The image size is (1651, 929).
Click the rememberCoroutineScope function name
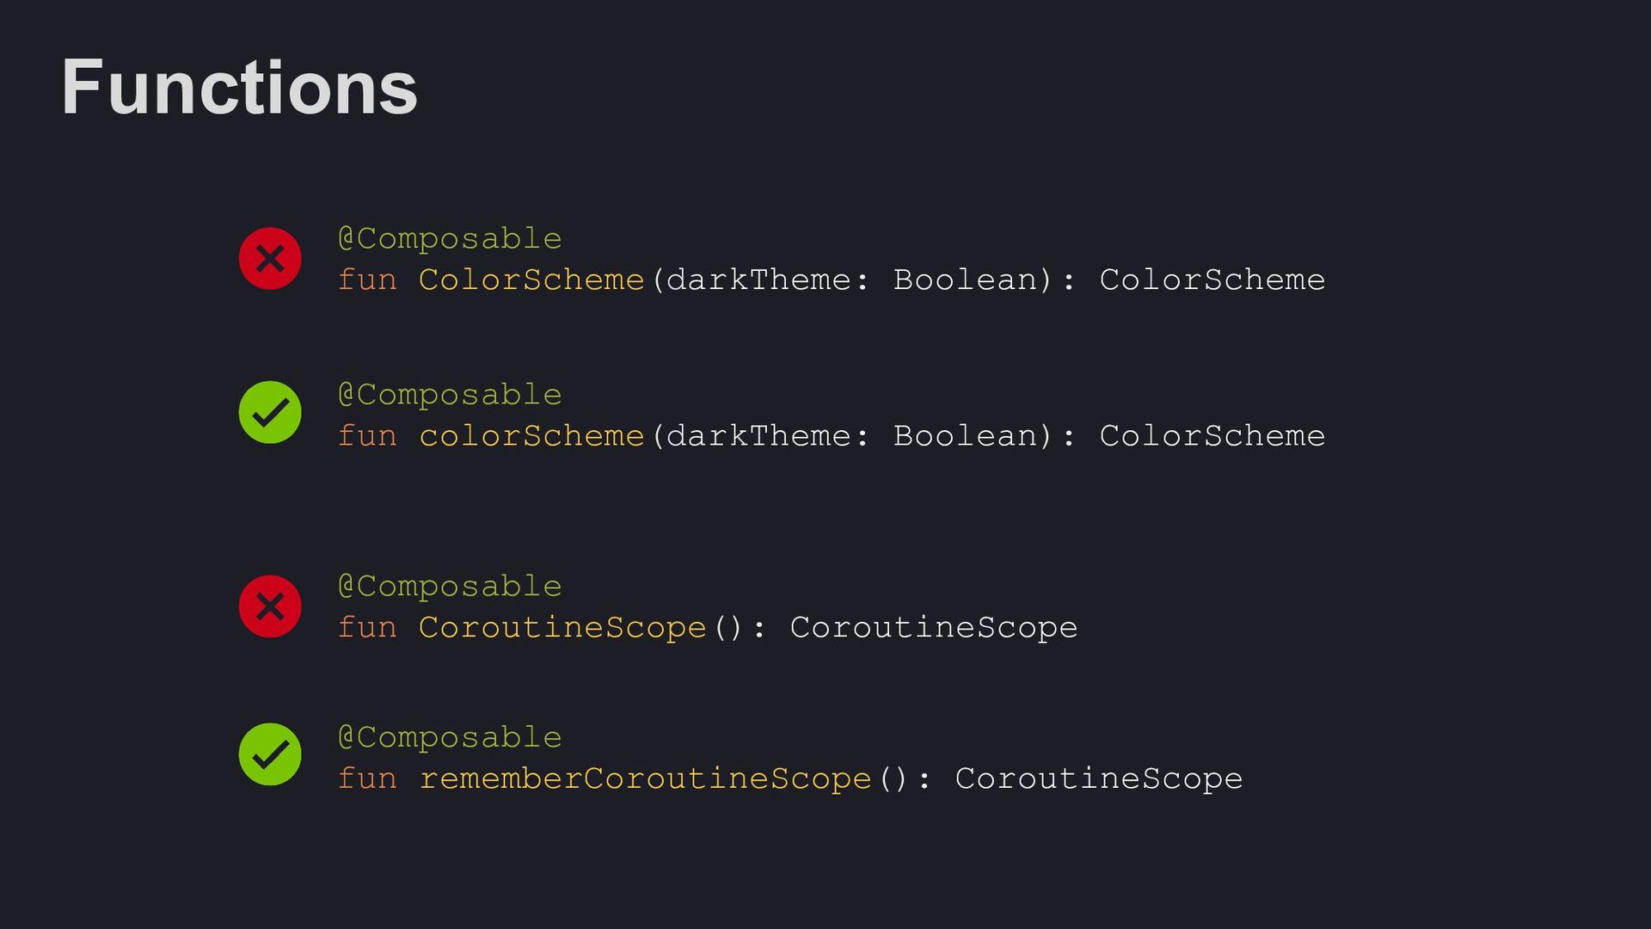tap(645, 778)
